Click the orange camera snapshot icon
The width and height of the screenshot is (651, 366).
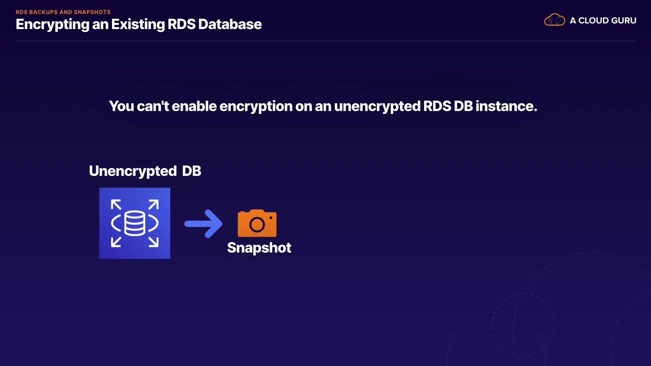point(257,223)
